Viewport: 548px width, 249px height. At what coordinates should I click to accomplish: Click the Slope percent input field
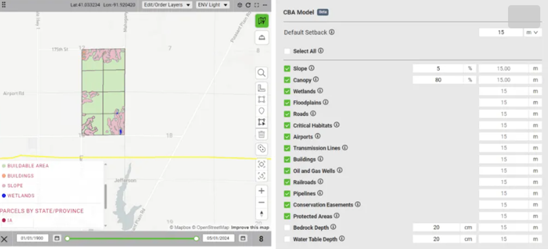(x=438, y=69)
